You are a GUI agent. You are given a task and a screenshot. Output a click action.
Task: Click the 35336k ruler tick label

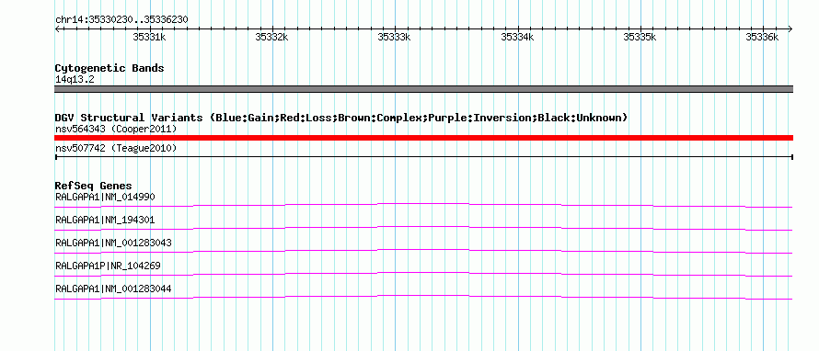click(762, 37)
